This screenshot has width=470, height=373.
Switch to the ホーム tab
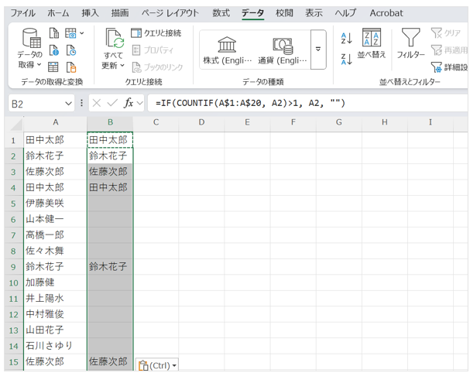58,13
